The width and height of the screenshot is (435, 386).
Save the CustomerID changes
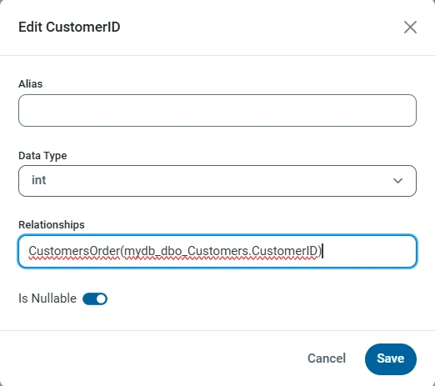[390, 358]
